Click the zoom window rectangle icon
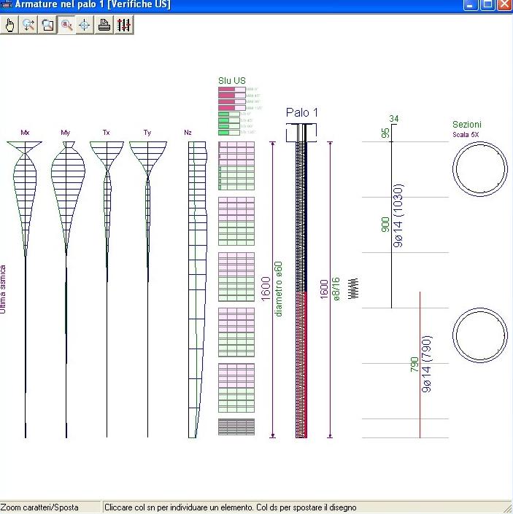This screenshot has width=513, height=514. pos(47,25)
